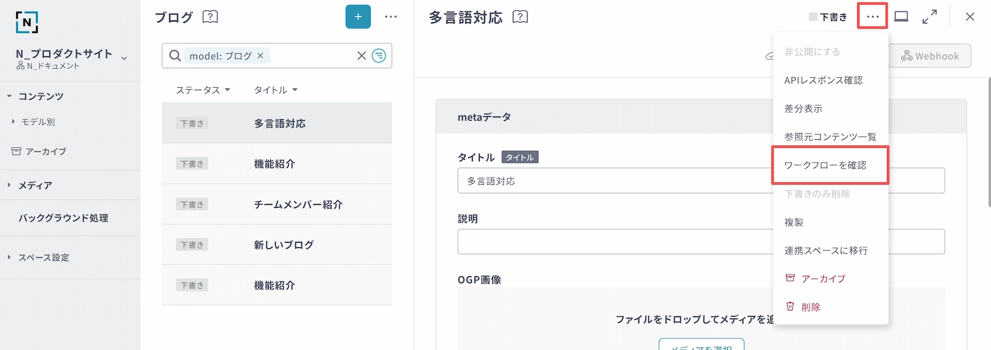Clear the search field with X icon
Image resolution: width=991 pixels, height=350 pixels.
[362, 56]
